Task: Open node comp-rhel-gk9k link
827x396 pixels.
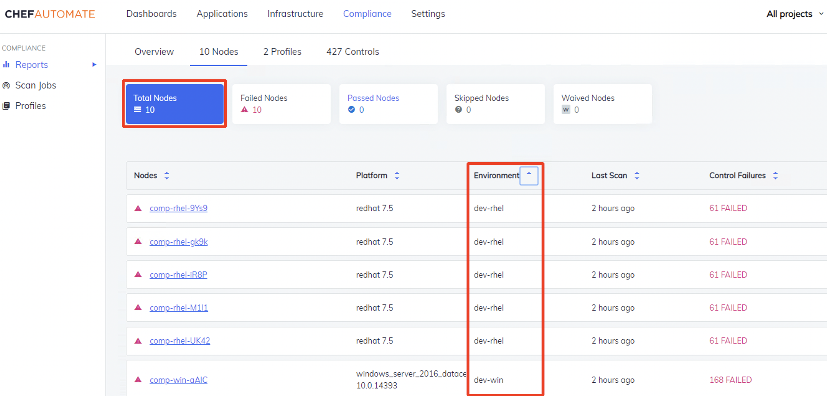Action: 178,242
